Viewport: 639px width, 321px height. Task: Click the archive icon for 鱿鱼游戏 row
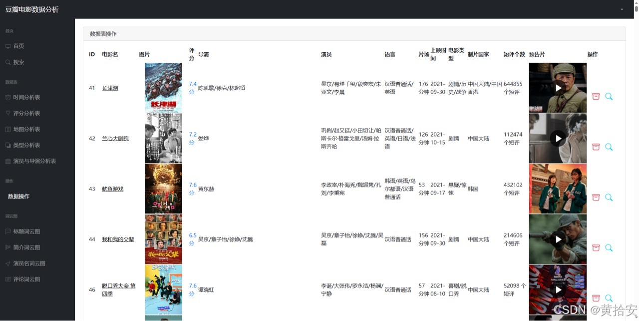point(596,197)
